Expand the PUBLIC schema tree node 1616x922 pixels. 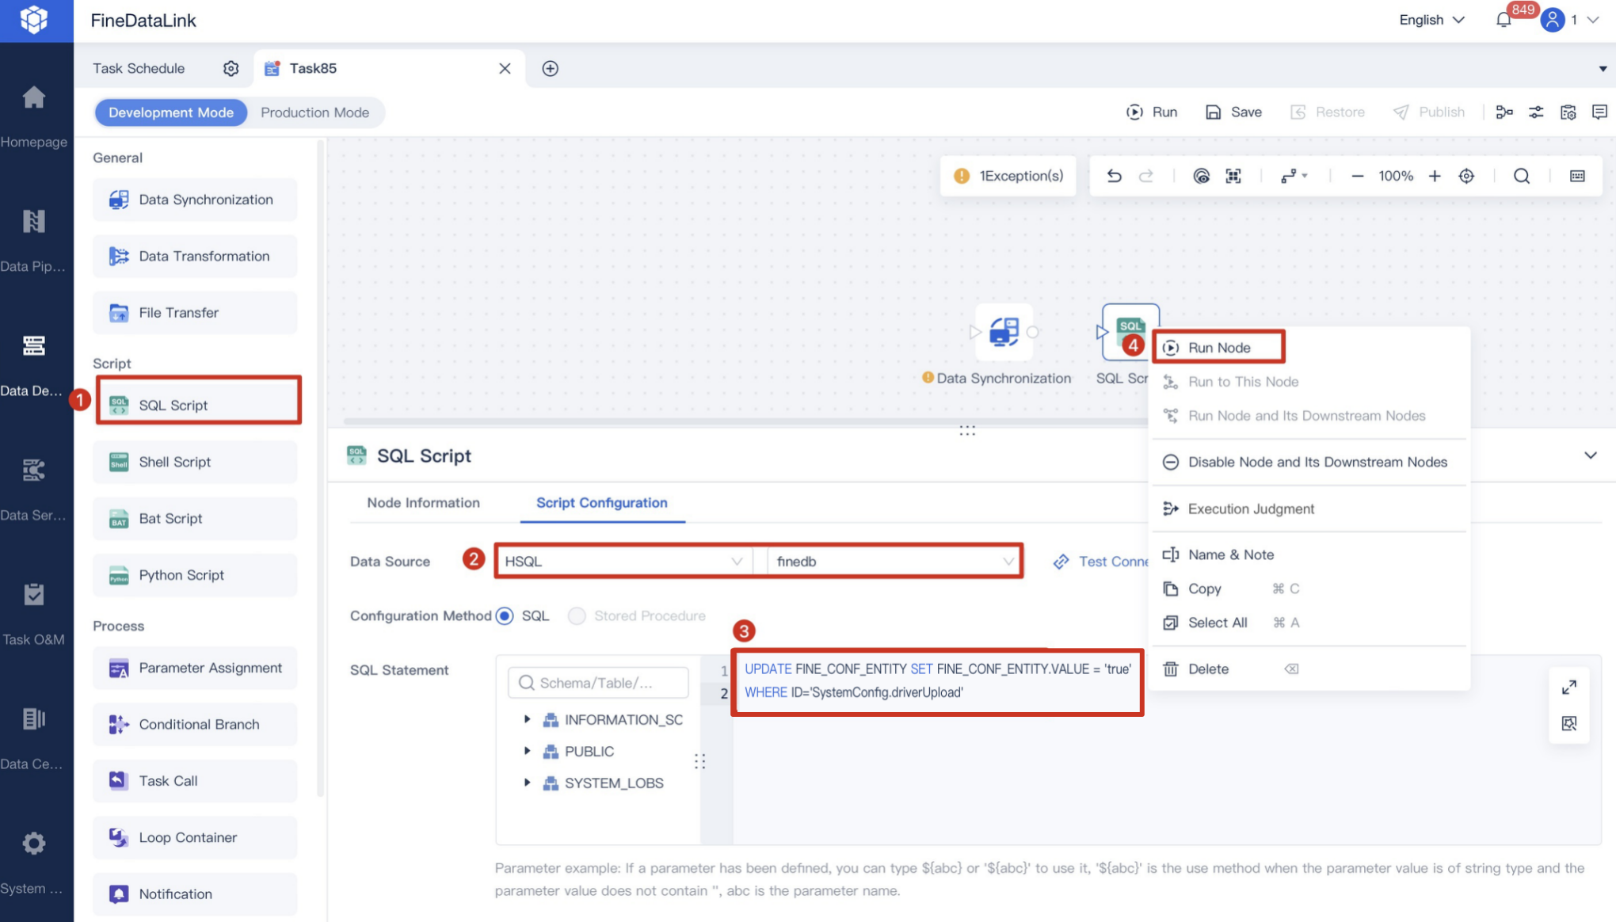coord(527,751)
